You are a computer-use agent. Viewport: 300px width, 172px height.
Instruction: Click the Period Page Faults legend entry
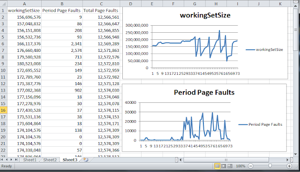coord(261,124)
